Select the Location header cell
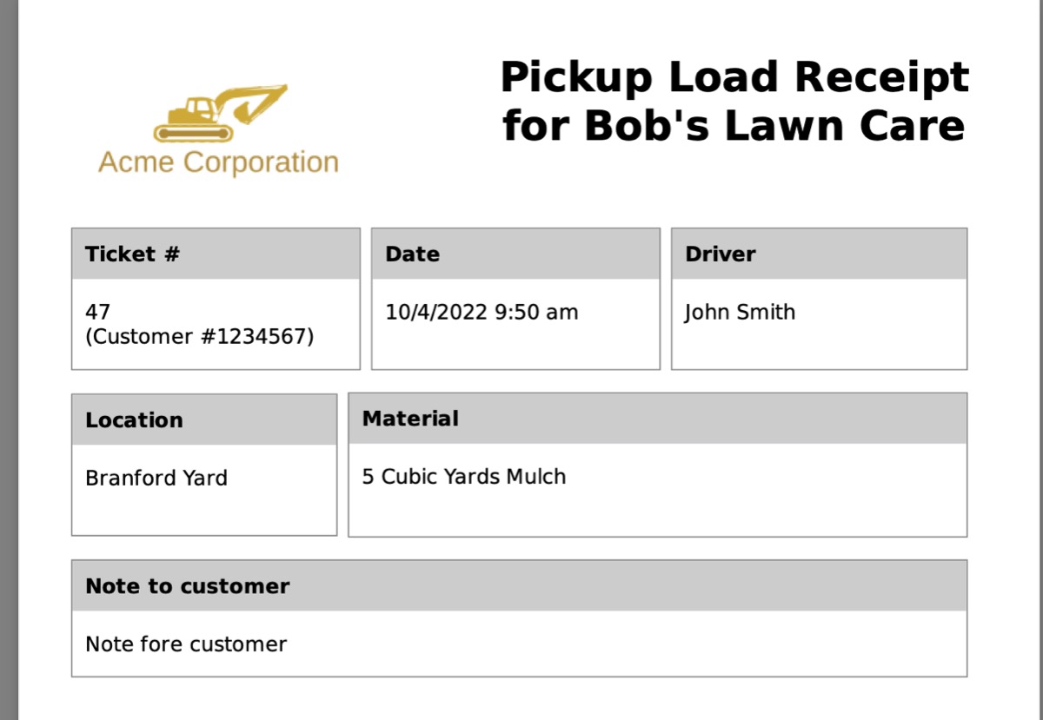 [204, 420]
